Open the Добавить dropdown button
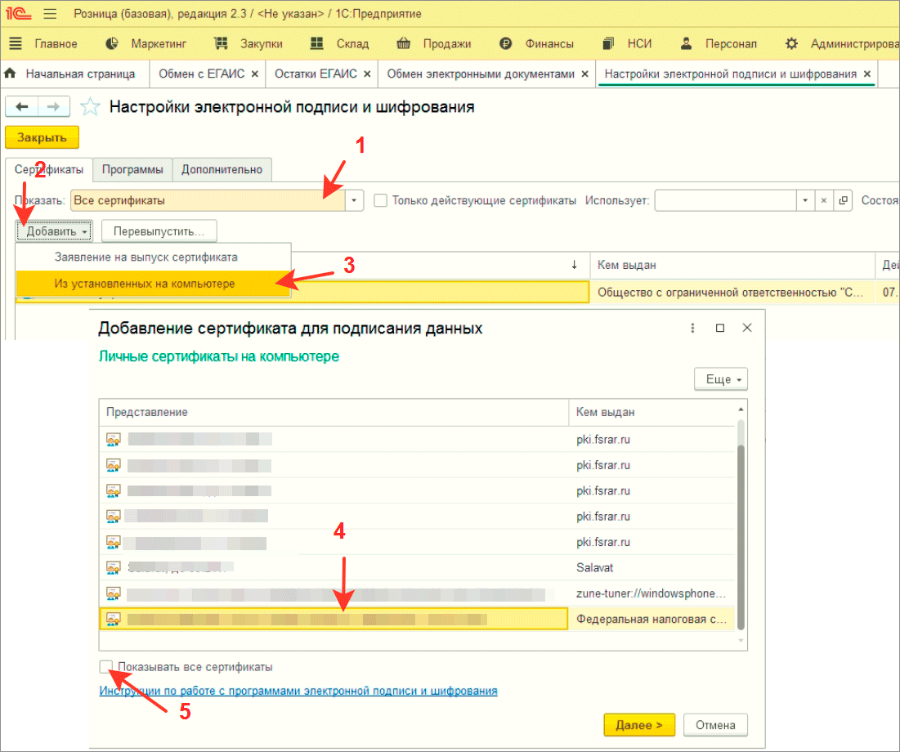The height and width of the screenshot is (752, 900). [x=55, y=231]
